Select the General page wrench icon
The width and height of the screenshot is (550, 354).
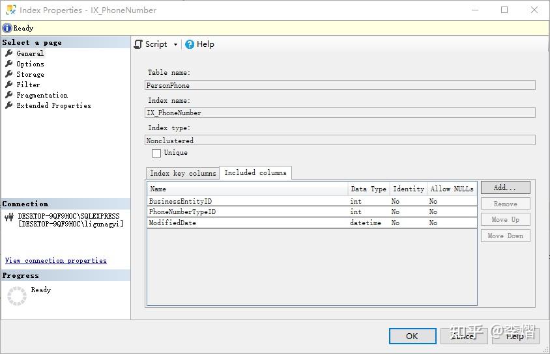pos(9,53)
